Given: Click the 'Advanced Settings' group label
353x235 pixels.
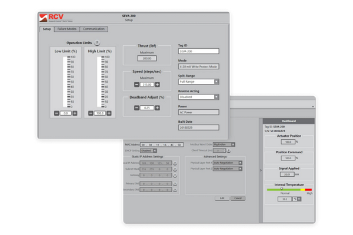Looking at the screenshot, I should [215, 156].
